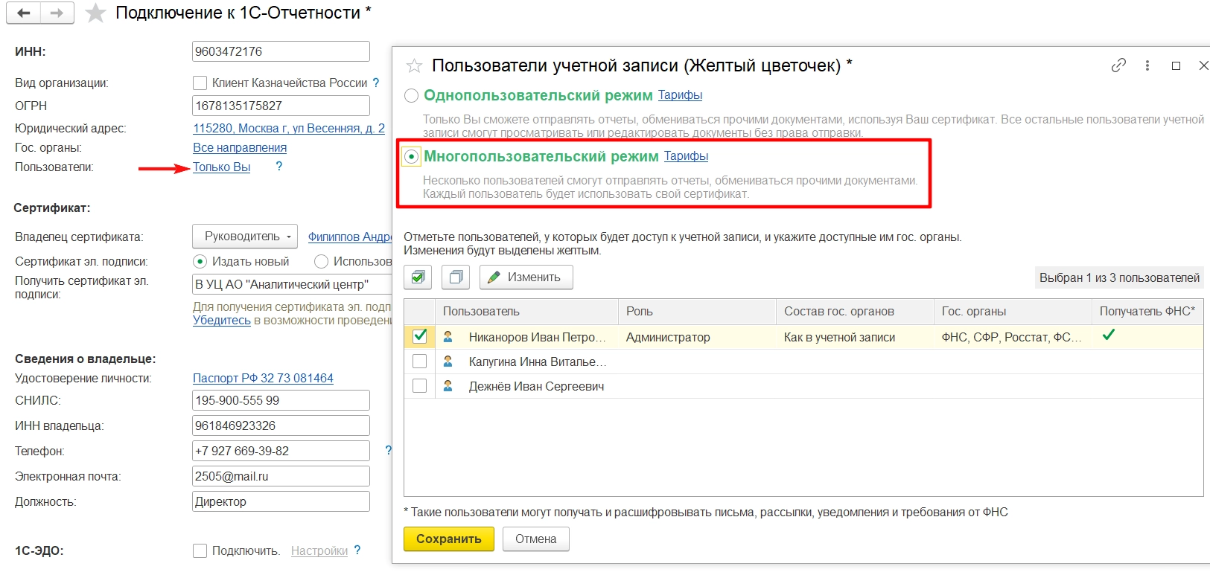Open Тарифы link for Многопользовательский режим
This screenshot has height=575, width=1210.
click(686, 156)
